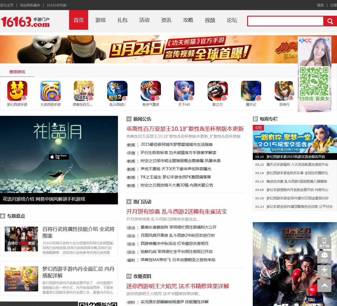Viewport: 337px width, 306px height.
Task: Open headline 开月饼有惊喜 乱斗西游2送稀有朱雀法宝
Action: pyautogui.click(x=177, y=211)
